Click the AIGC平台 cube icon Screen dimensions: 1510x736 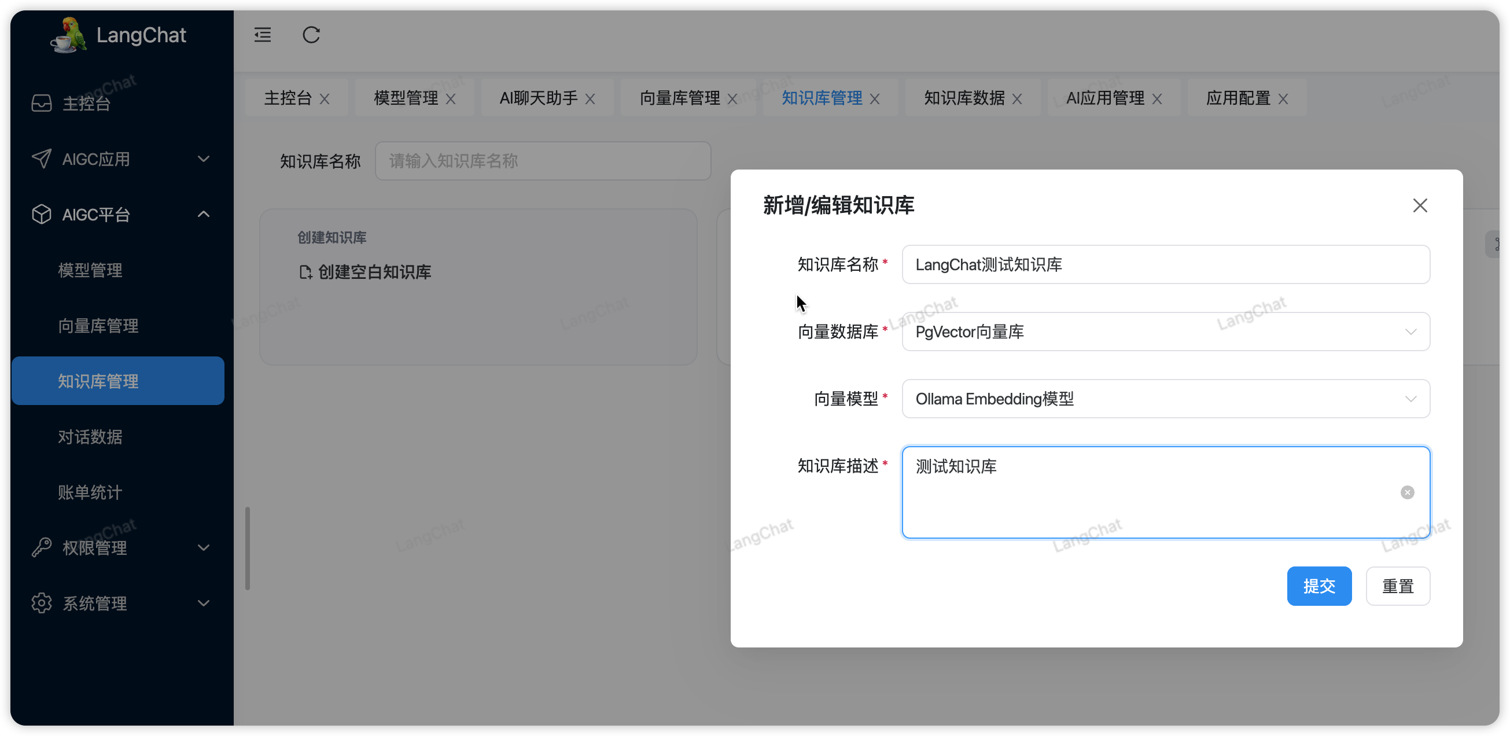coord(42,215)
